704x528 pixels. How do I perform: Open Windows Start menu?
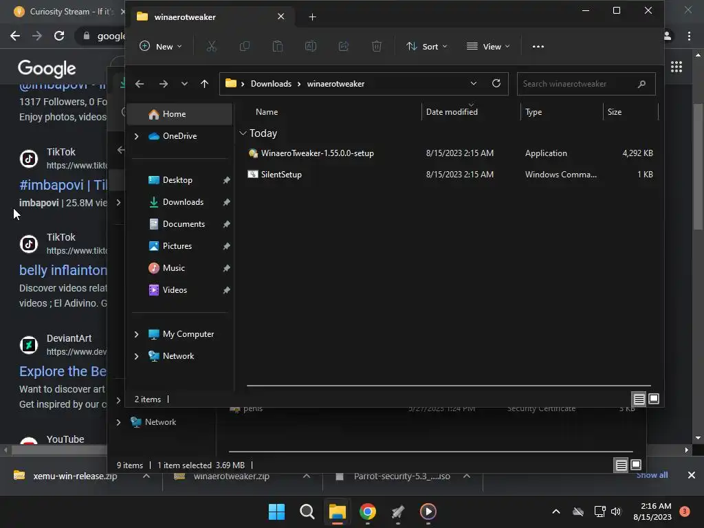pyautogui.click(x=276, y=511)
